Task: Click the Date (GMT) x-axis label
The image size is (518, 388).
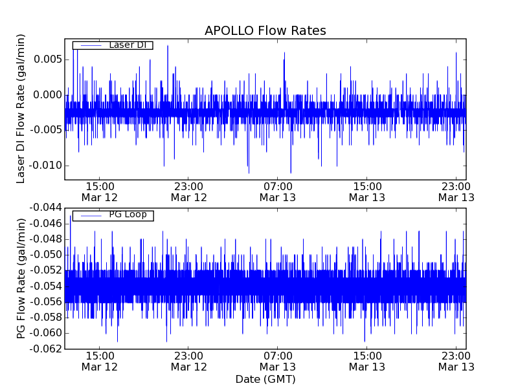Action: (x=265, y=379)
